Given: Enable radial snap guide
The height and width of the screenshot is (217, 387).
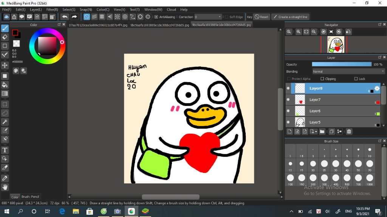Looking at the screenshot, I should 117,17.
